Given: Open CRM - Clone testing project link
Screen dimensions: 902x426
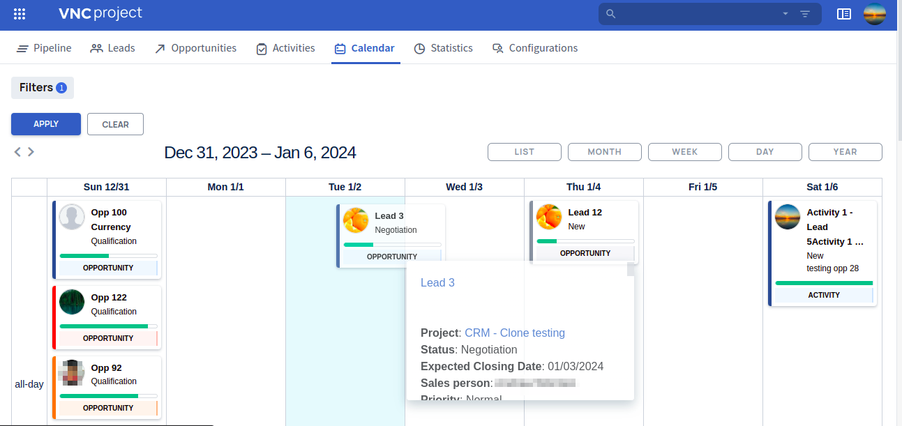Looking at the screenshot, I should point(514,333).
